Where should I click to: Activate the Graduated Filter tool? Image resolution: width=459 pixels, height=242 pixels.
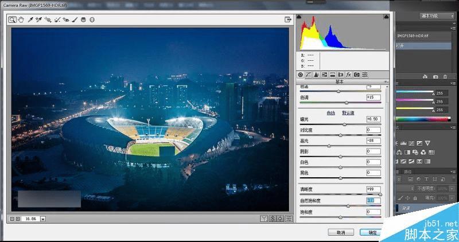(83, 19)
